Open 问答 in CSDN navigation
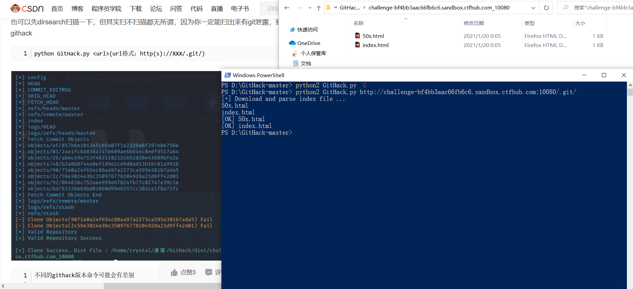The height and width of the screenshot is (289, 633). coord(176,8)
